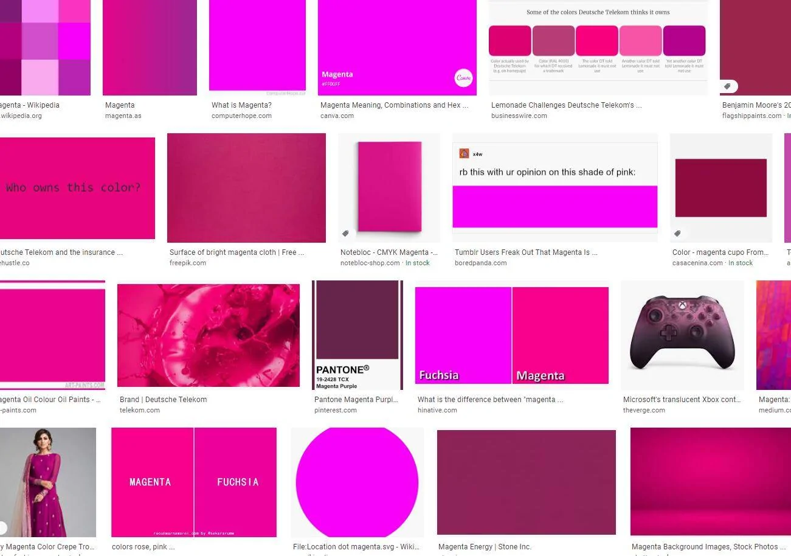
Task: Open the Canva Magenta #FF00FF thumbnail
Action: (x=397, y=47)
